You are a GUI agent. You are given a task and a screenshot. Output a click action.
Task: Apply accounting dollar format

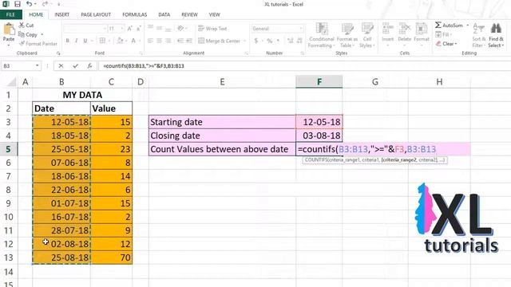255,41
